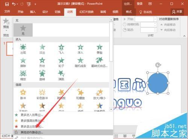Click 向后移动 reorder button
This screenshot has height=139, width=188.
(168, 30)
